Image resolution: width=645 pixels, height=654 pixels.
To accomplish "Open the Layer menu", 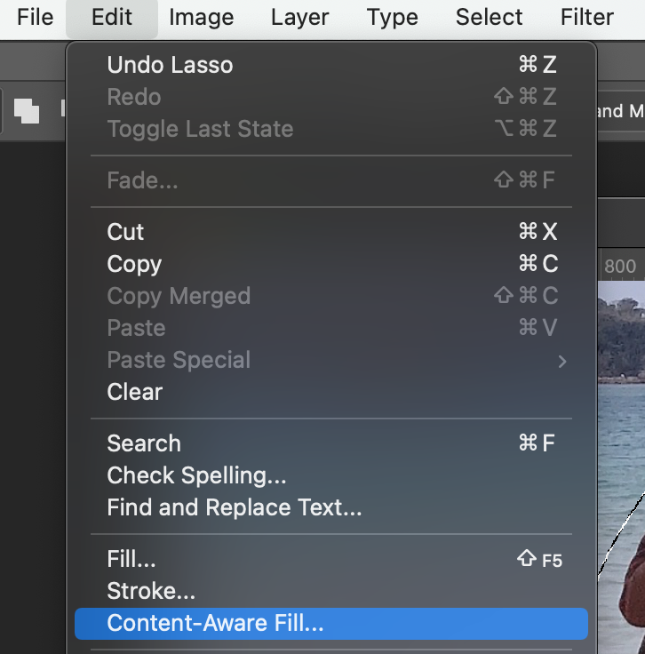I will point(300,17).
